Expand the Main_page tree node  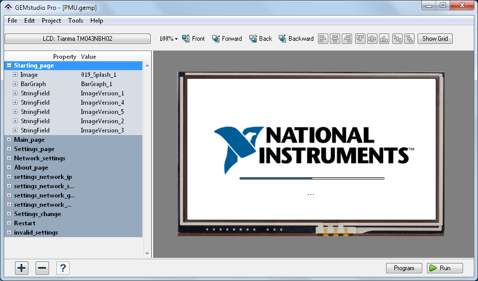pyautogui.click(x=9, y=140)
